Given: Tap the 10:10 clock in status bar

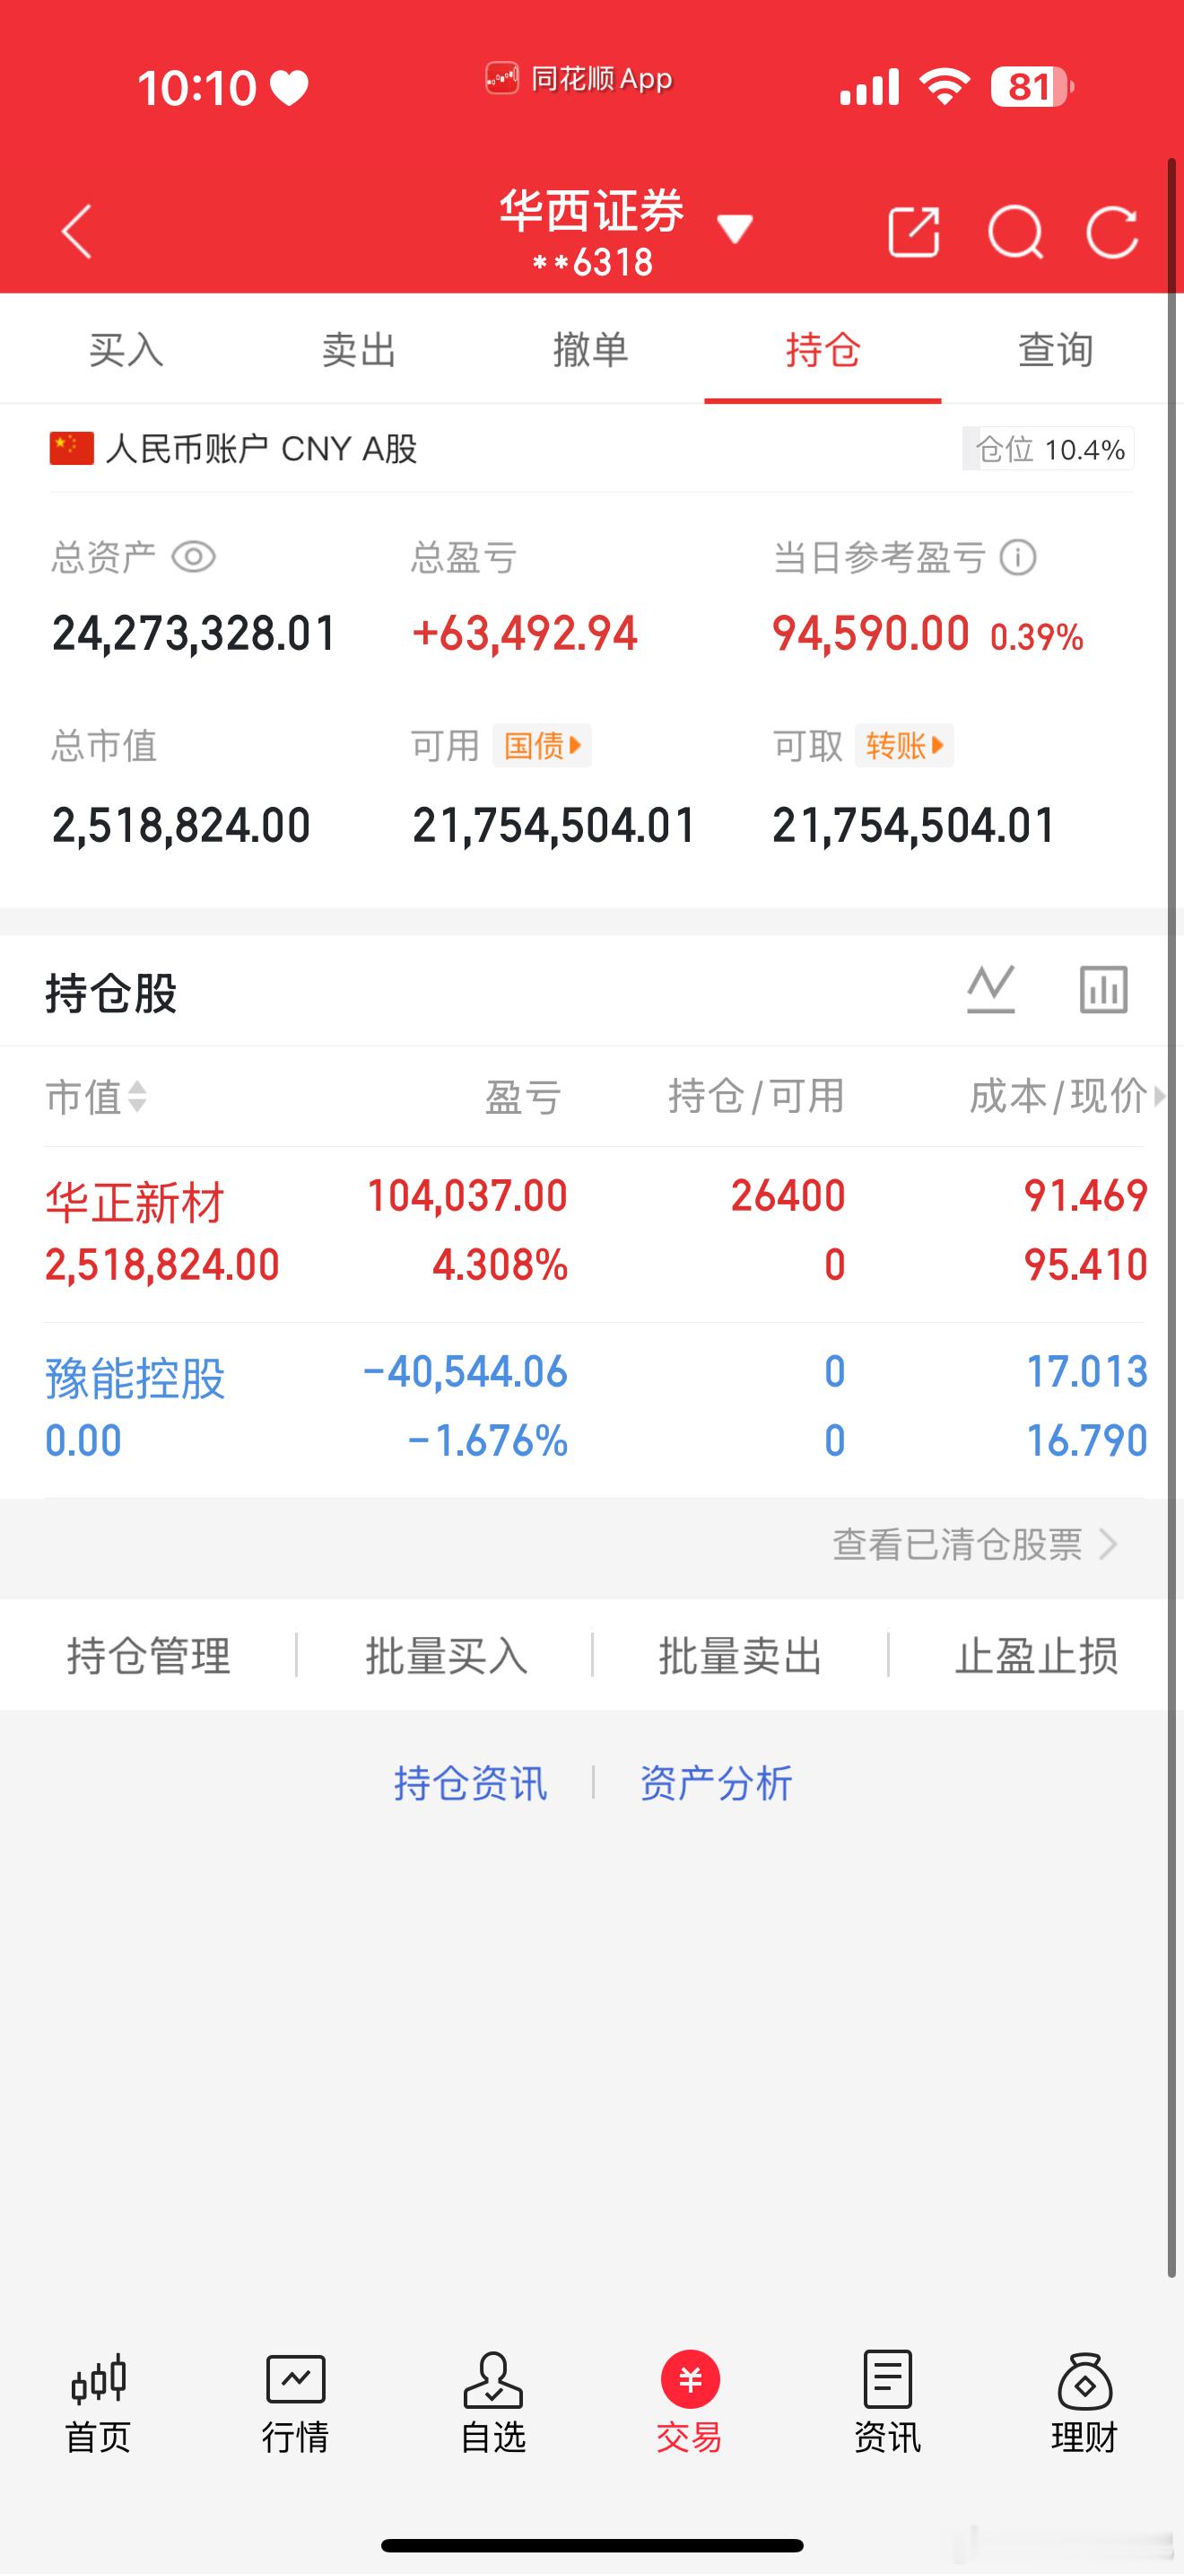Looking at the screenshot, I should click(196, 88).
